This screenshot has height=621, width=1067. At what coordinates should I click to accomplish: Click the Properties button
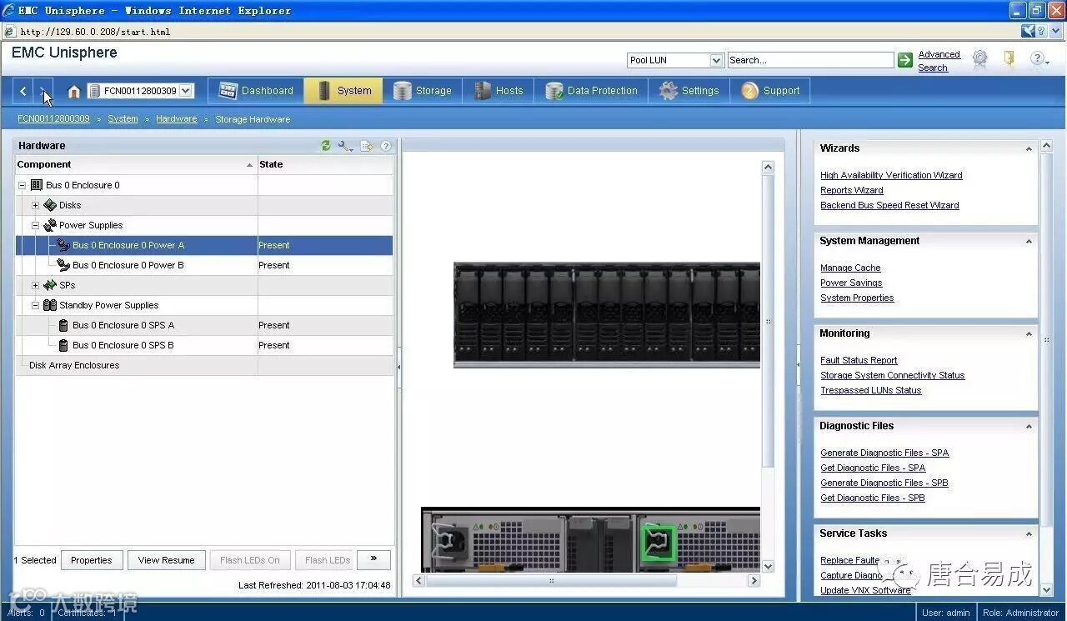(x=92, y=560)
